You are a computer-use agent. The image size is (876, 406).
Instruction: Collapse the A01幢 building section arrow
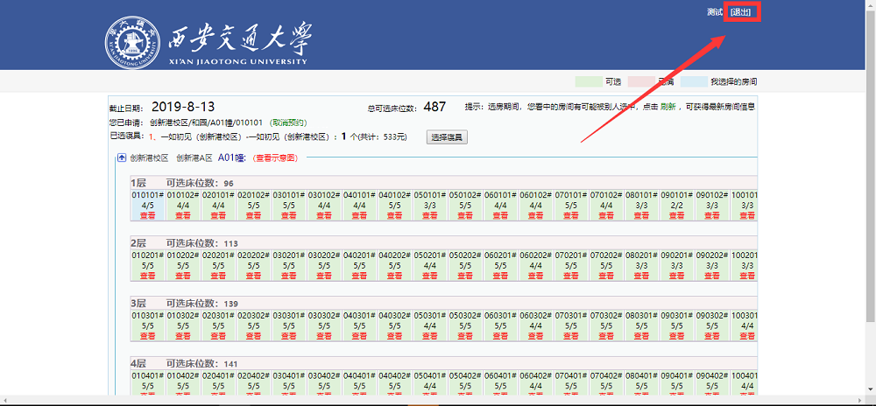122,157
